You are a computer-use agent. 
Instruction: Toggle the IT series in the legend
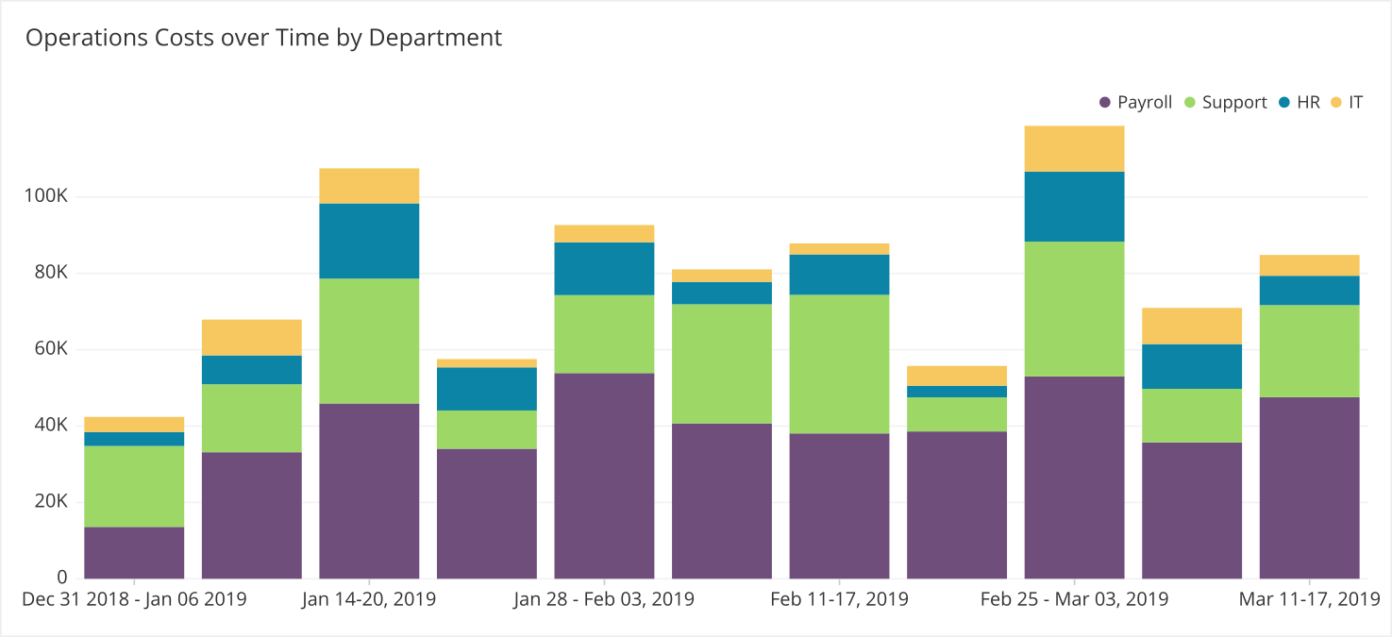click(1347, 102)
